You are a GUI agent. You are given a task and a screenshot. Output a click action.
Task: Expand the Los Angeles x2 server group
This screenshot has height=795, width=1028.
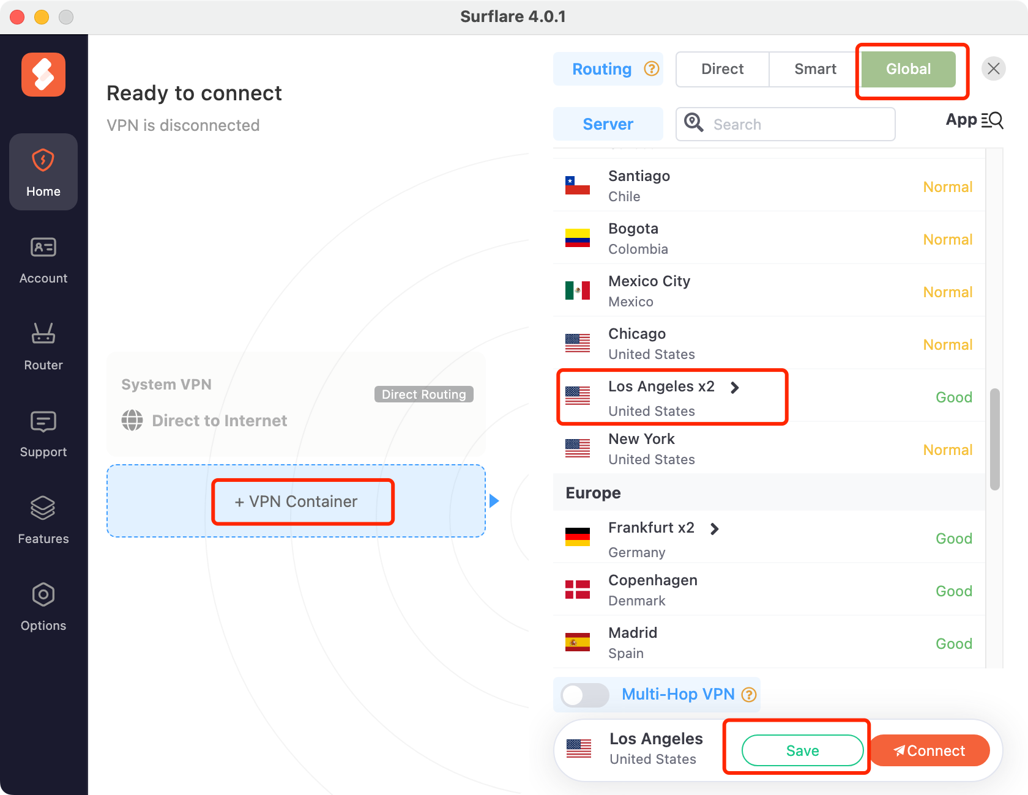click(x=734, y=387)
